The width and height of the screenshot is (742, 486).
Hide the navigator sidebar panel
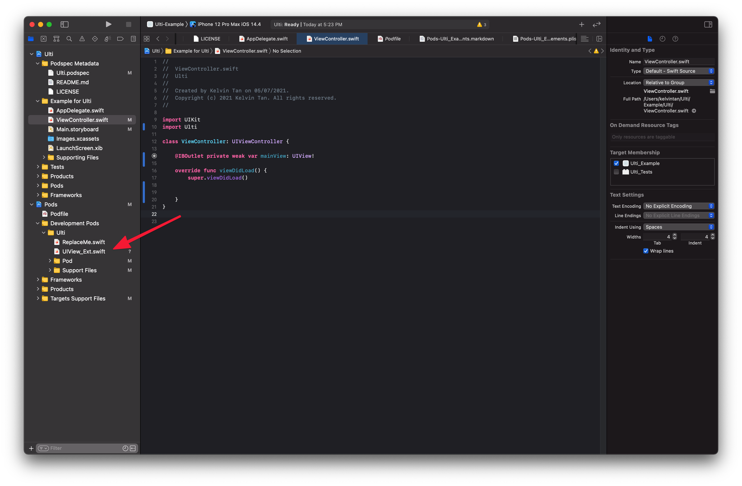pos(65,24)
